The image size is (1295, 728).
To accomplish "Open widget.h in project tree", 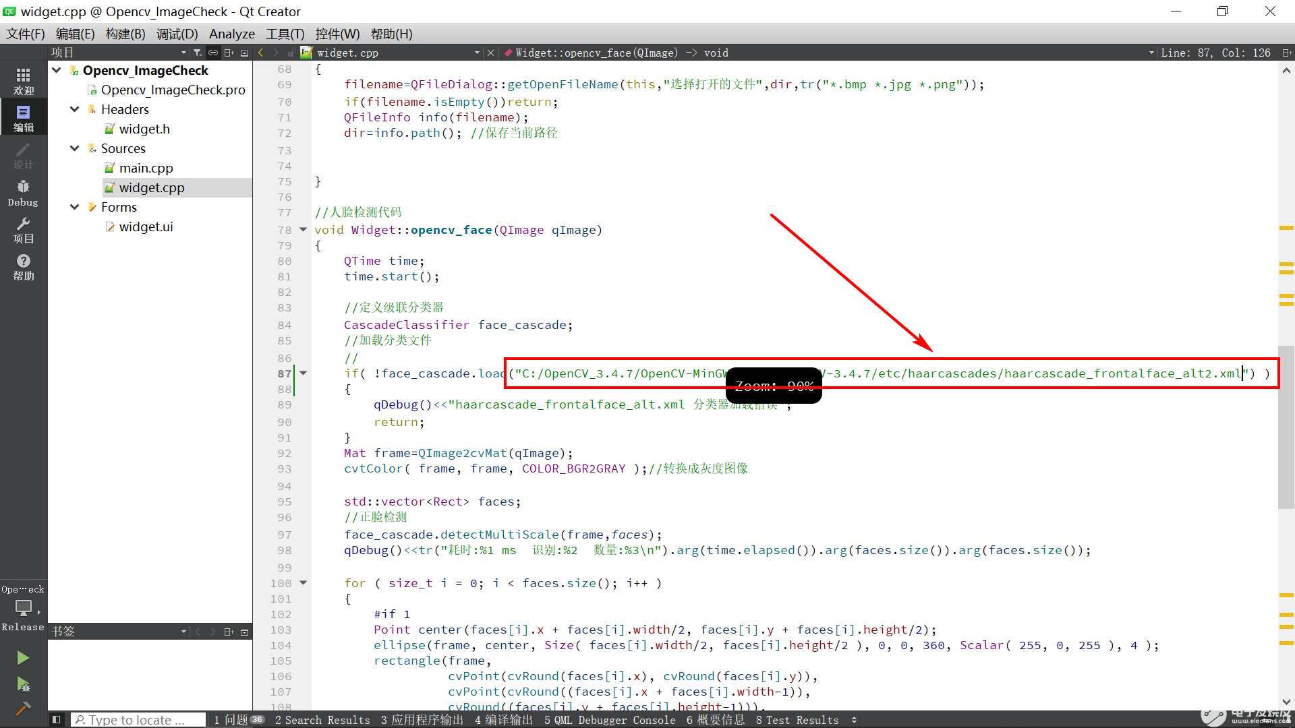I will (144, 129).
